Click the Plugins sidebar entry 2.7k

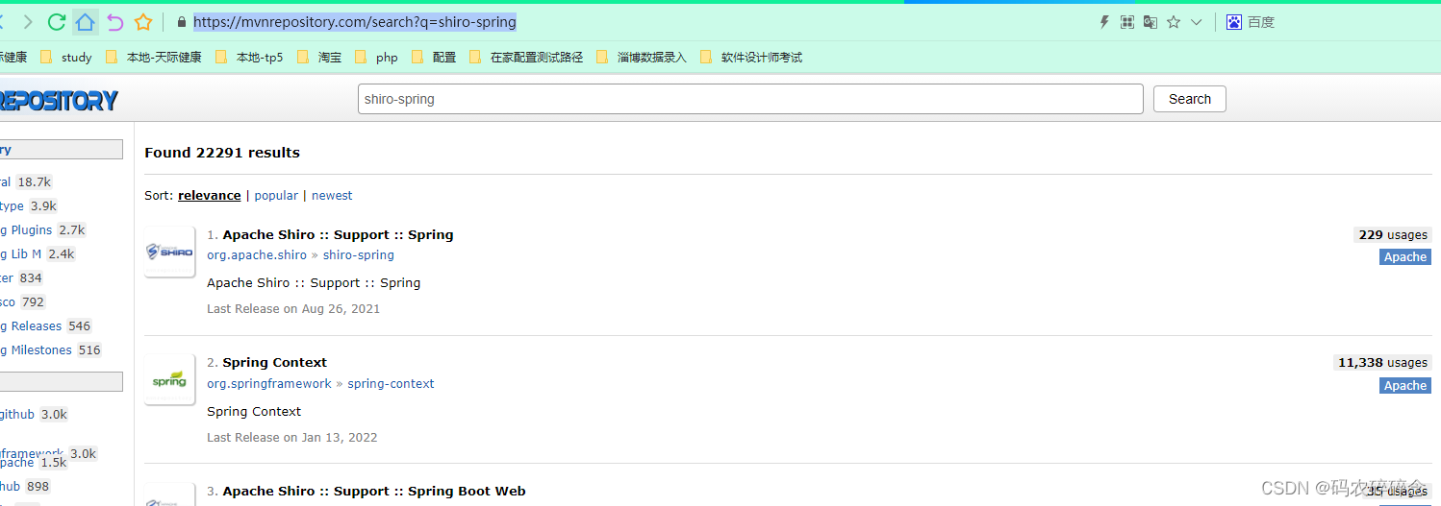point(43,229)
